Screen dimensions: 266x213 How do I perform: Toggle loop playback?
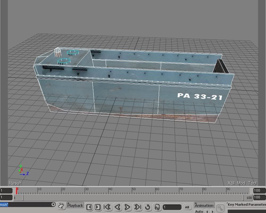[148, 207]
